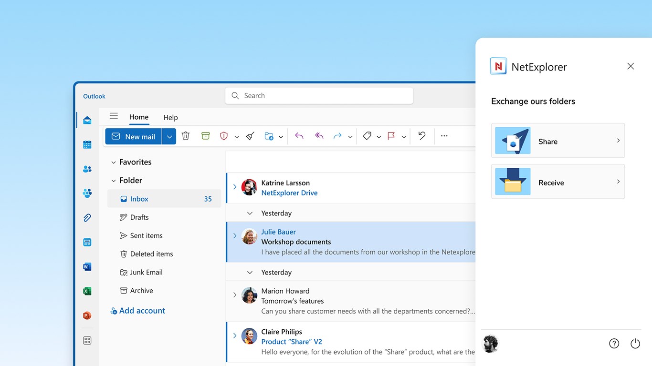The image size is (652, 366).
Task: Launch Word from the sidebar
Action: [x=87, y=266]
